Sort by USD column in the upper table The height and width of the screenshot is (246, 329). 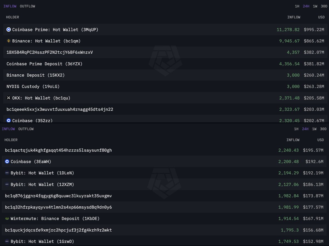pos(321,17)
